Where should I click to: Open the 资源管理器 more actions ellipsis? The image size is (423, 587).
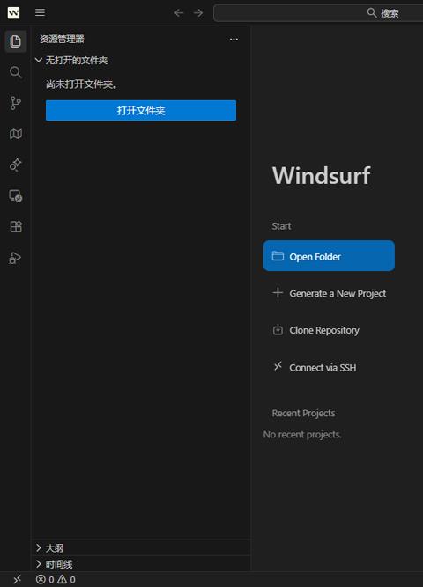[x=234, y=39]
